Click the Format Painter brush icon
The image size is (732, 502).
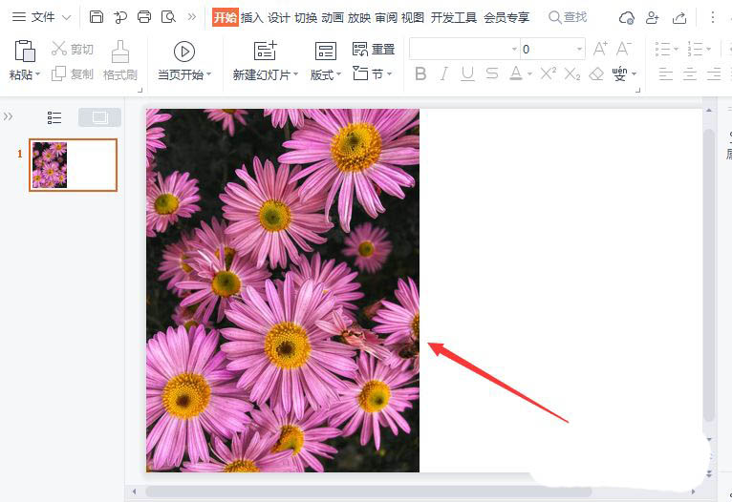(x=120, y=51)
